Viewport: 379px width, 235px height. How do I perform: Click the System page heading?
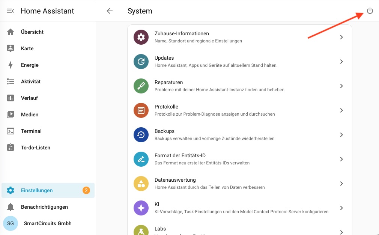140,11
